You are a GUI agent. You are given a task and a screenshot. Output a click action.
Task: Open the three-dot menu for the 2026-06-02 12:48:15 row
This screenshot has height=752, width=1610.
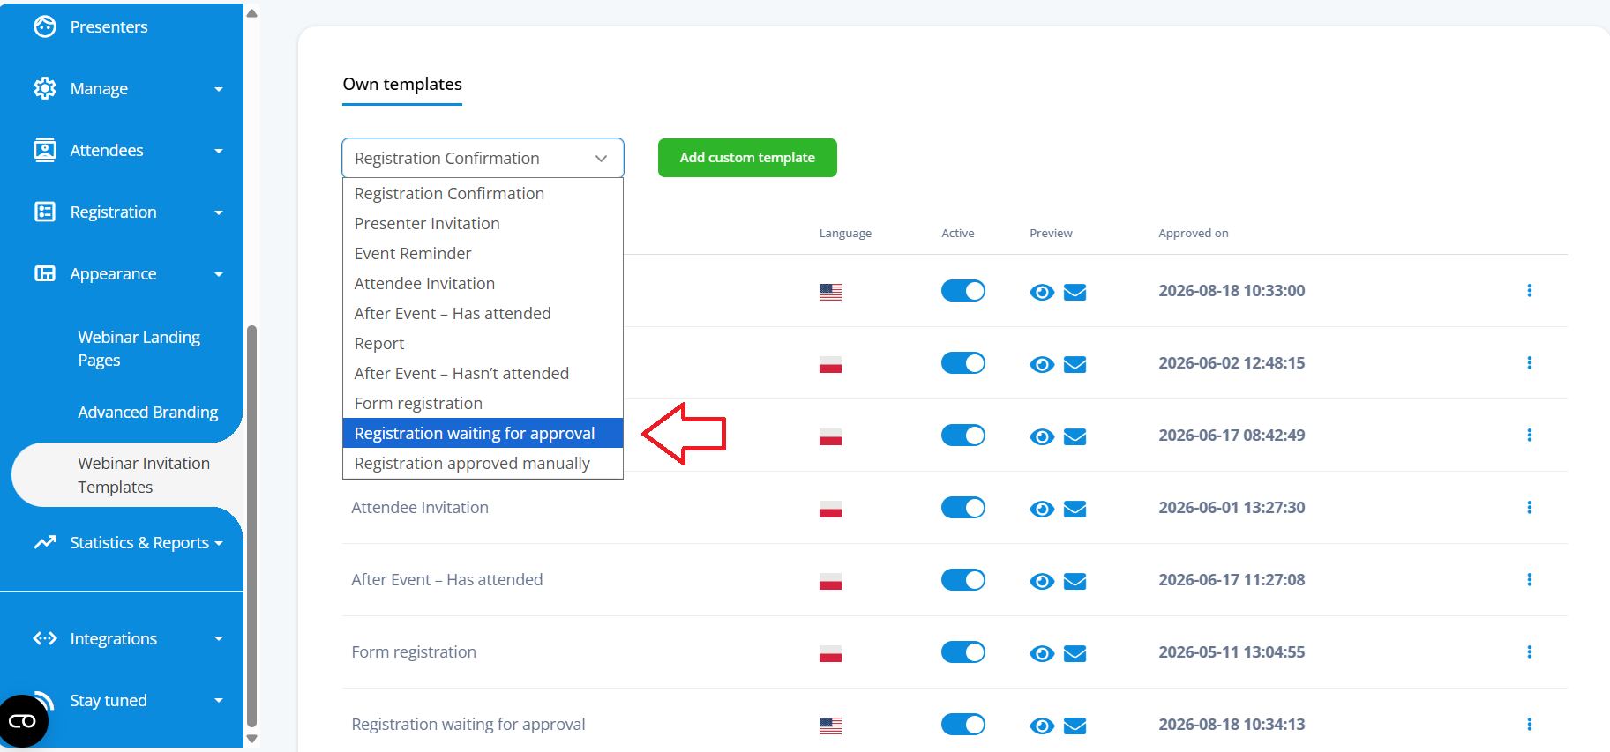[x=1529, y=362]
